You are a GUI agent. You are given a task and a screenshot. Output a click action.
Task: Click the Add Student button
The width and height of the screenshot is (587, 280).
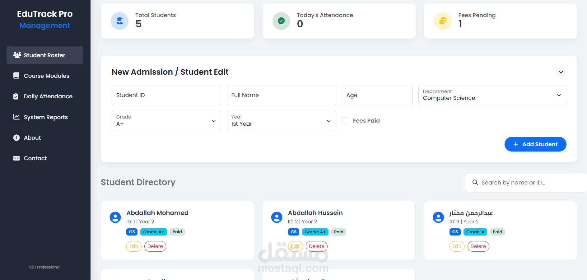point(535,144)
